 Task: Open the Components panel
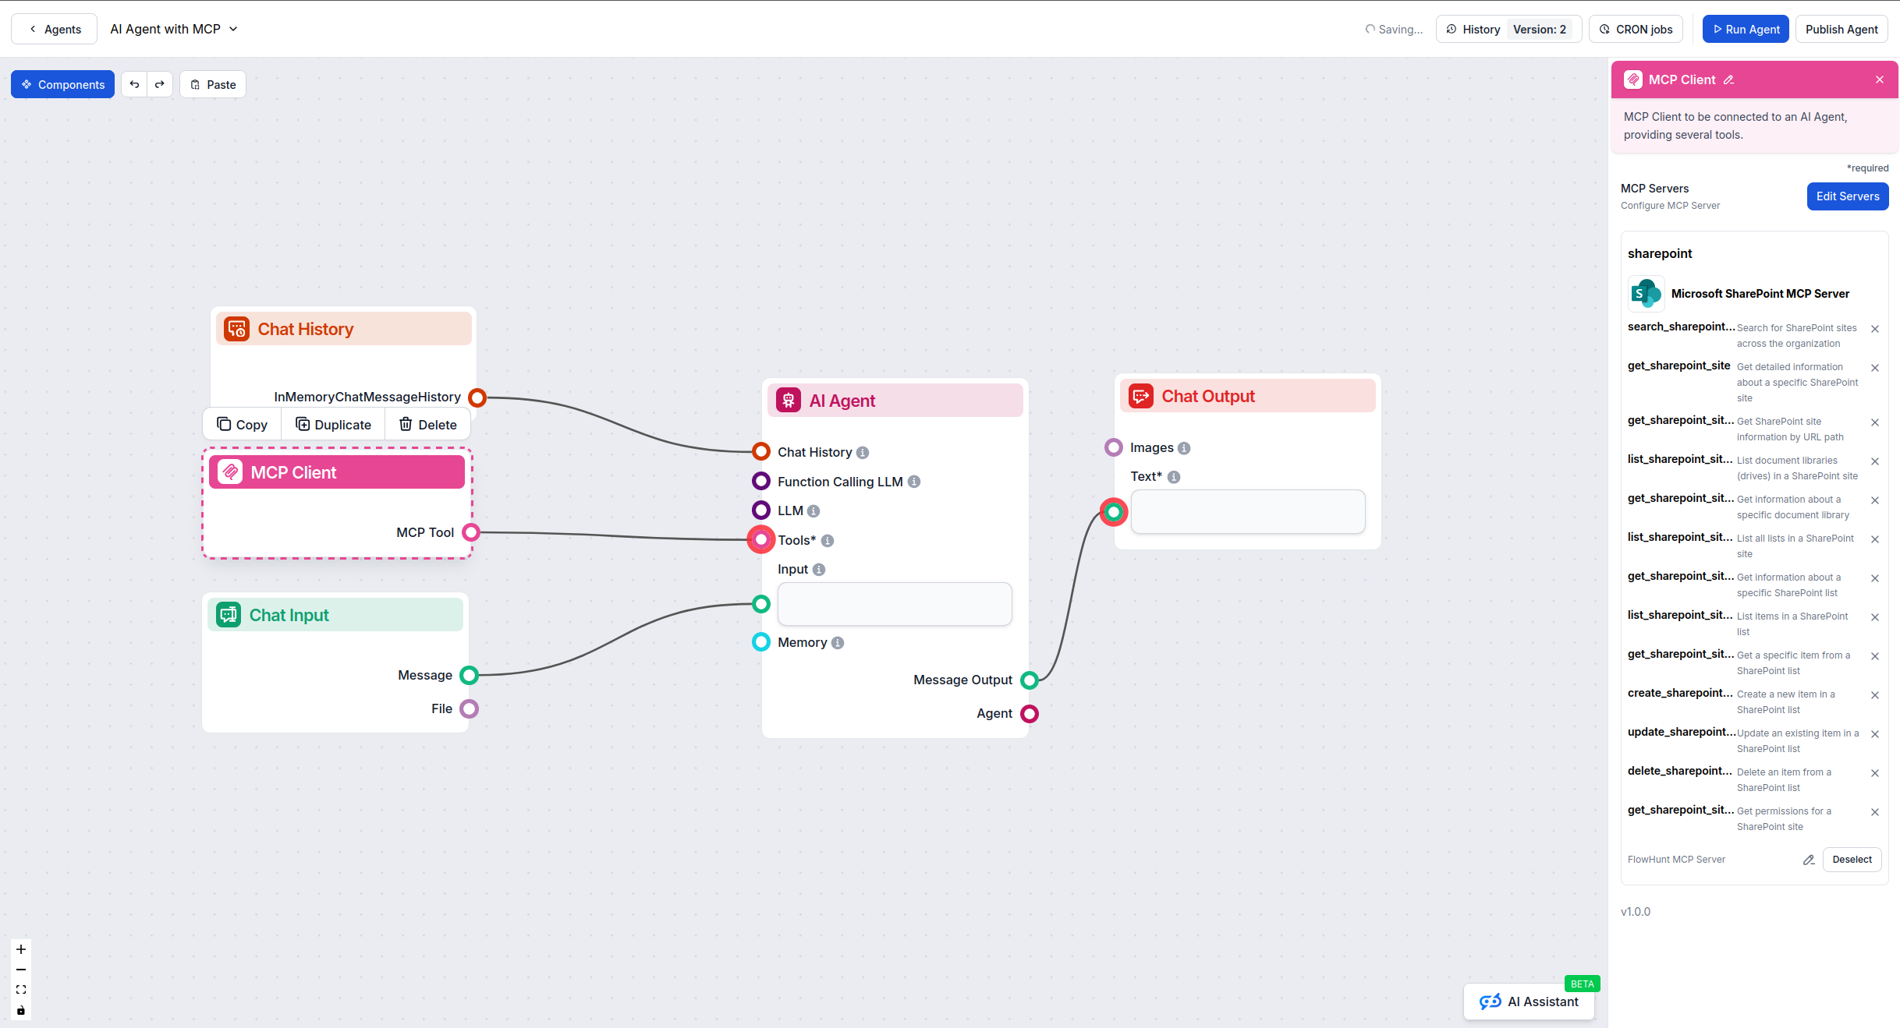[62, 84]
